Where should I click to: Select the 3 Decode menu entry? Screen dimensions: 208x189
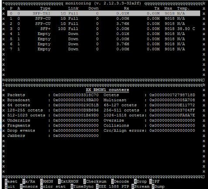tap(120, 182)
